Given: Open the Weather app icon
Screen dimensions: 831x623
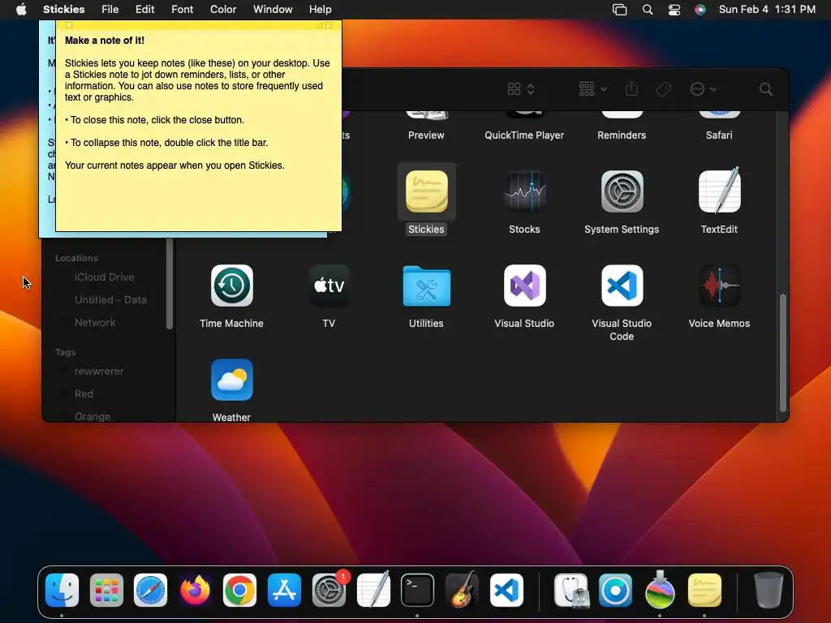Looking at the screenshot, I should [x=231, y=380].
